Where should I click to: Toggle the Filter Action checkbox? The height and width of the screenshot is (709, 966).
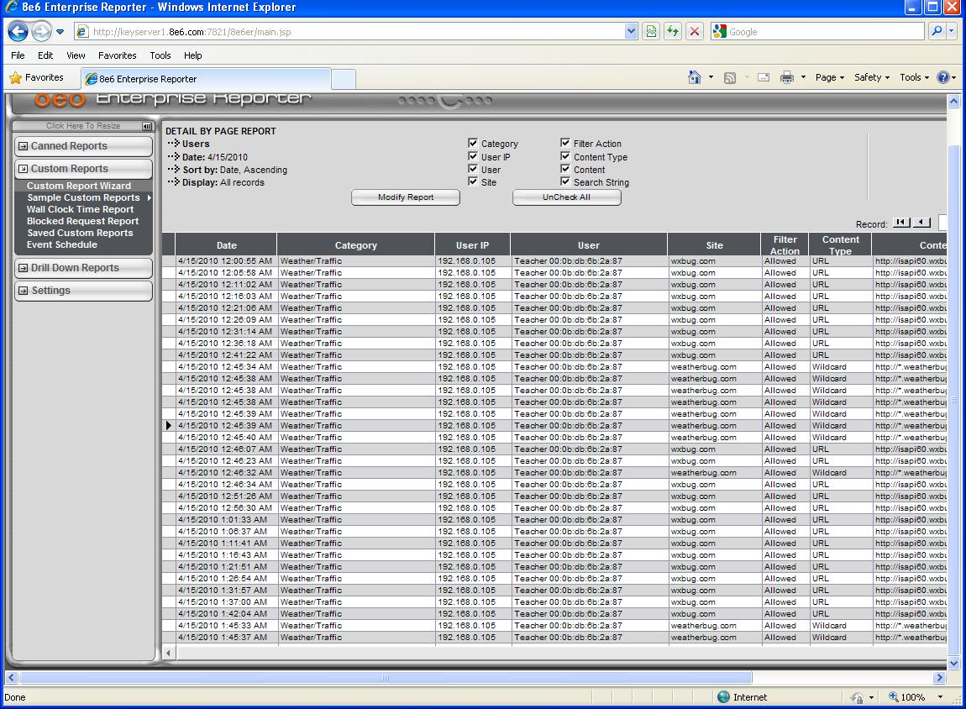[x=566, y=144]
